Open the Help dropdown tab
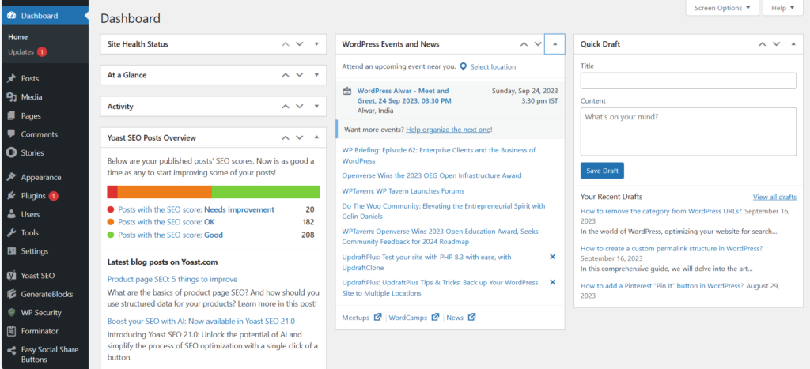The height and width of the screenshot is (369, 810). (x=782, y=8)
